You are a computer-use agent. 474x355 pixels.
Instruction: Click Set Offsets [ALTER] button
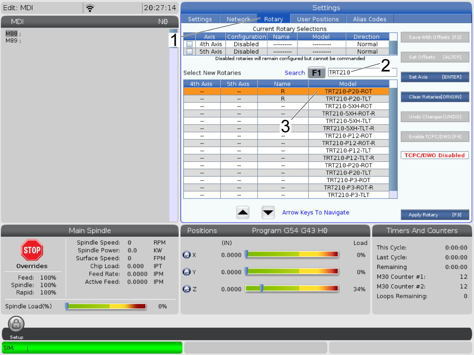[x=435, y=57]
